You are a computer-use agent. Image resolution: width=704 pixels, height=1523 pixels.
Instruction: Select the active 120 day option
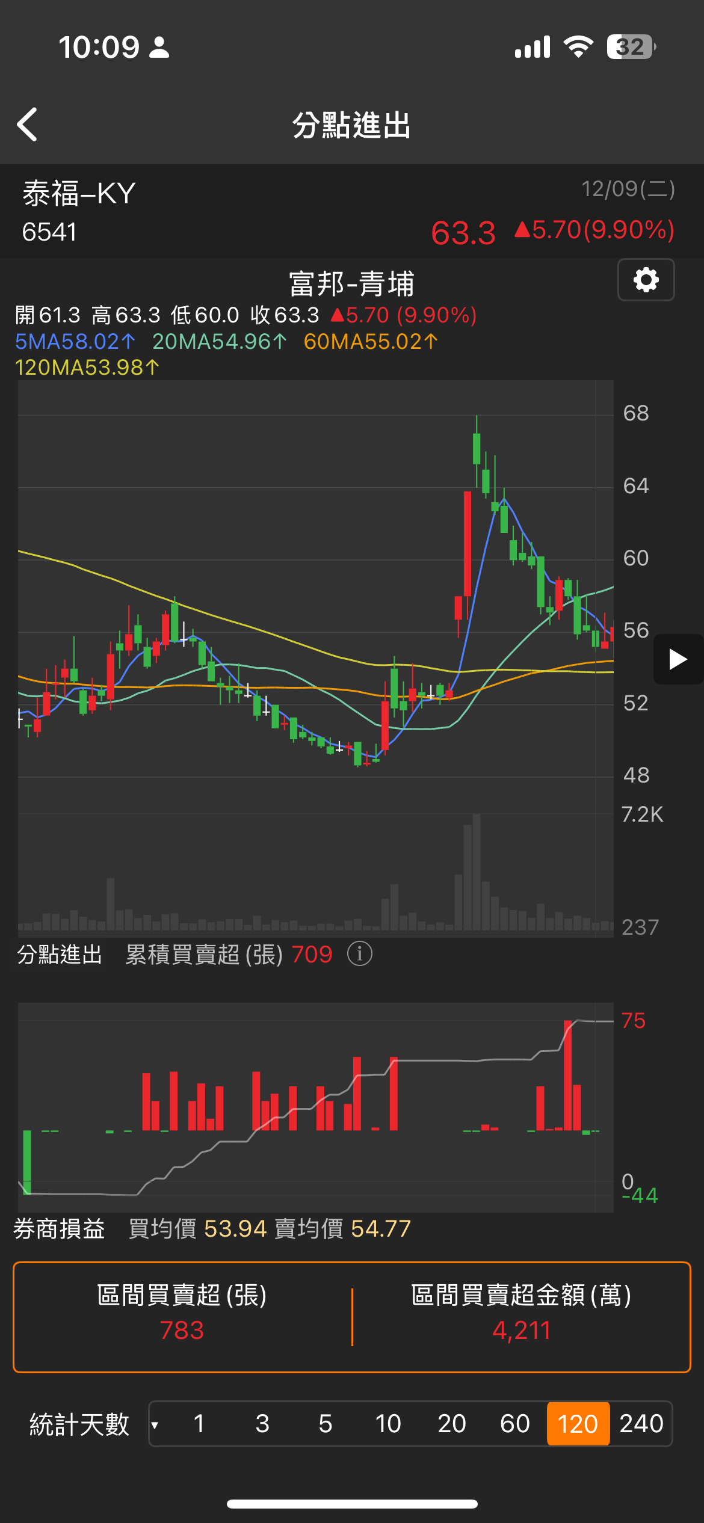tap(578, 1424)
